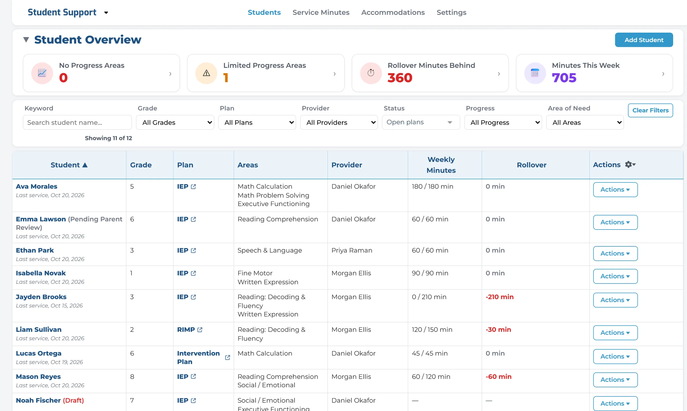The height and width of the screenshot is (411, 687).
Task: Click the Minutes This Week calendar icon
Action: pyautogui.click(x=535, y=73)
